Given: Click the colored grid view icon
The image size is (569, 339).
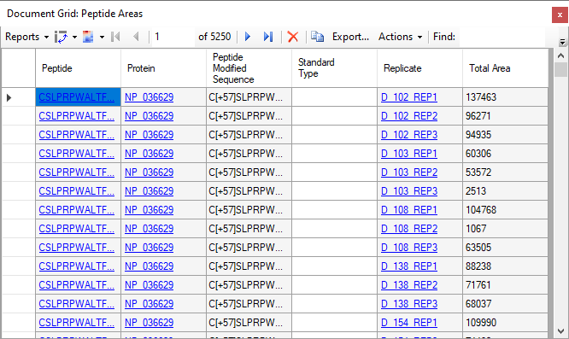Looking at the screenshot, I should (x=88, y=37).
